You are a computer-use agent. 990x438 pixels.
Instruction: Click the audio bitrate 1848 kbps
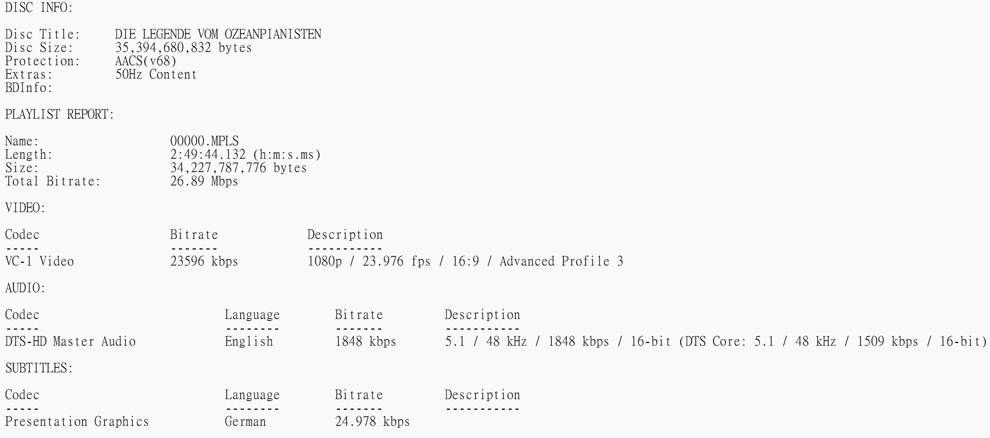click(366, 341)
